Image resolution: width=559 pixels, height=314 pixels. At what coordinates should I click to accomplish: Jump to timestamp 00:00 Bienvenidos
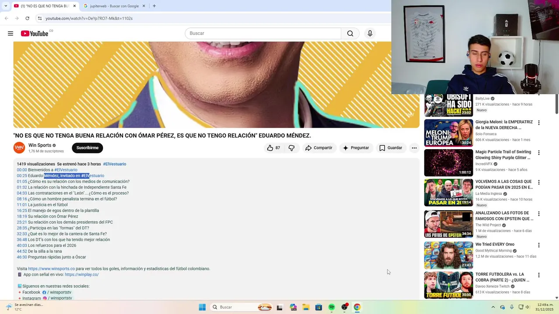pos(22,170)
